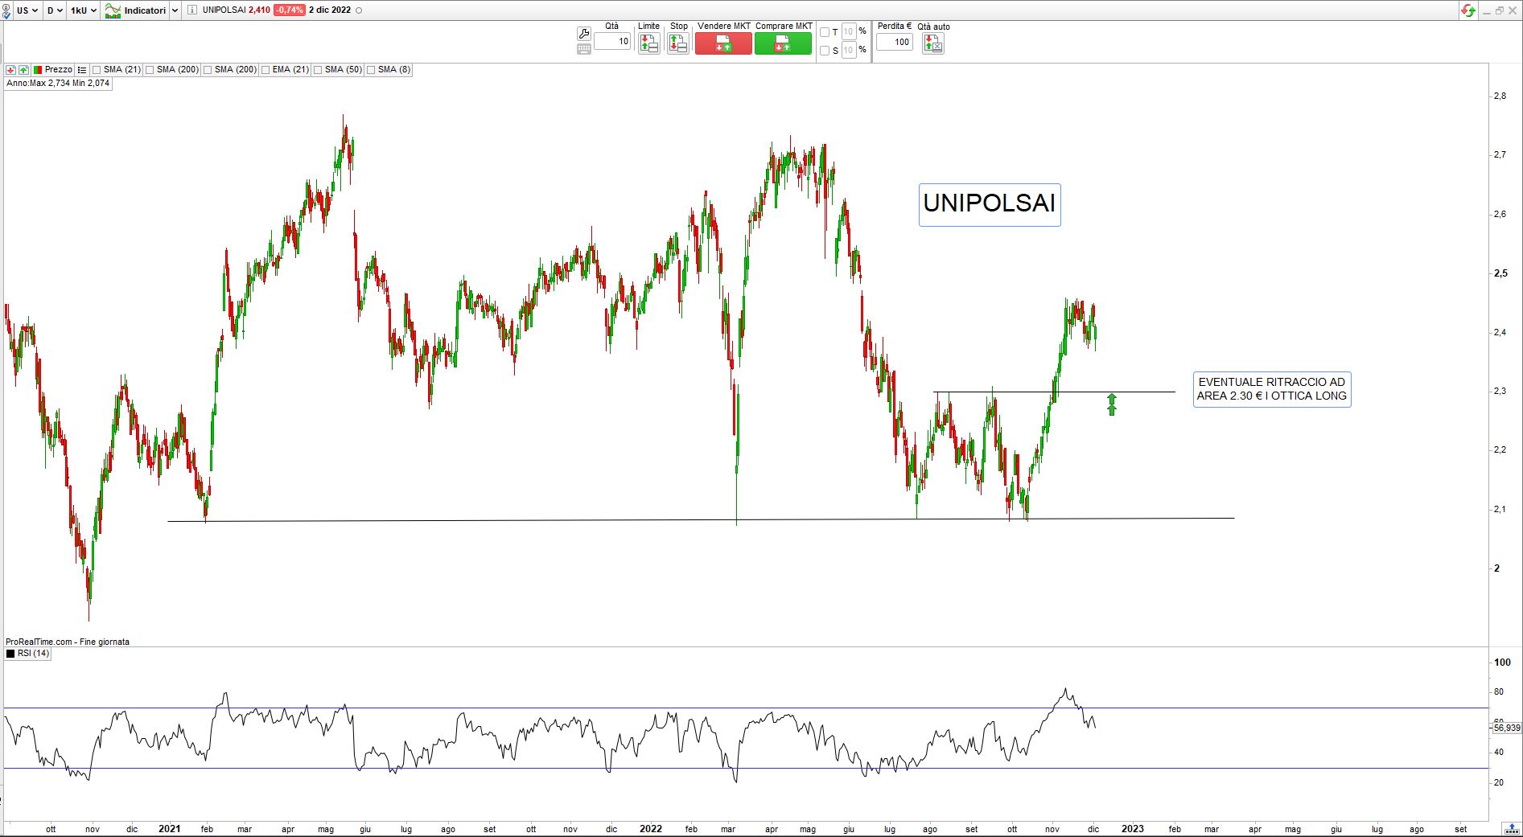Click the red Vendere MKT sell button
1523x837 pixels.
pyautogui.click(x=723, y=43)
